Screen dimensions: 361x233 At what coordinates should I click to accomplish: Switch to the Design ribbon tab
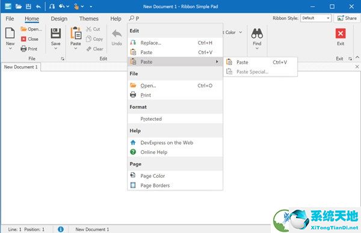[x=59, y=19]
